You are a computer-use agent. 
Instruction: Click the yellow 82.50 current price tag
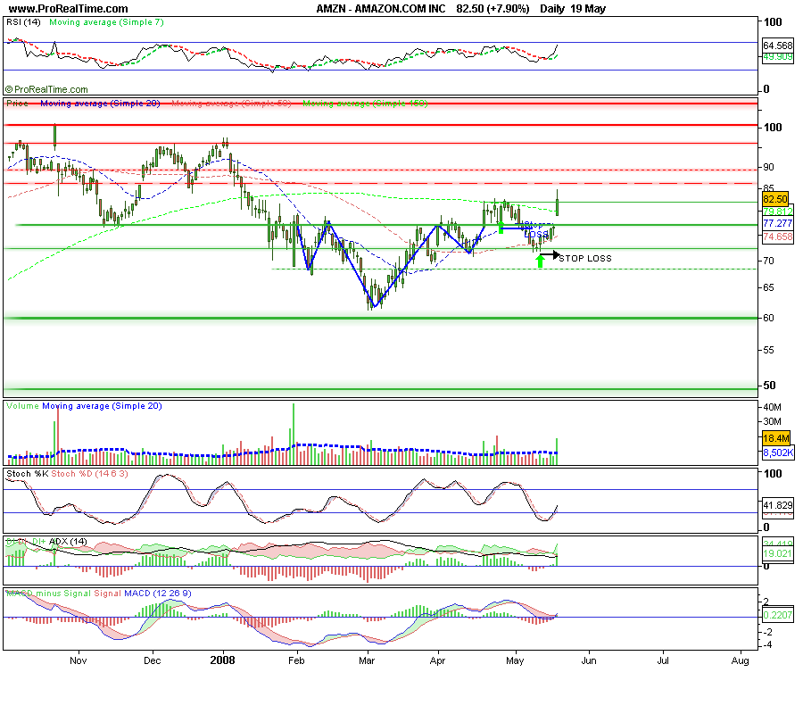coord(775,199)
